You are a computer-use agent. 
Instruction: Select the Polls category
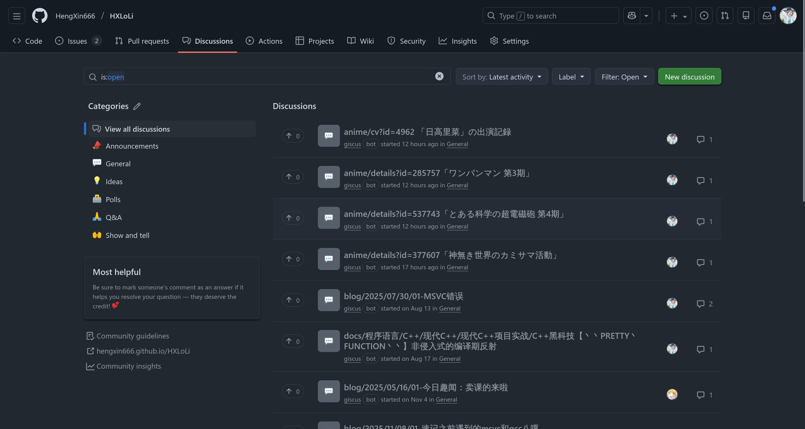[x=113, y=200]
